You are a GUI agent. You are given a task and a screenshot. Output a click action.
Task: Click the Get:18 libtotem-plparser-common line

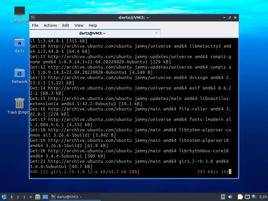[131, 132]
